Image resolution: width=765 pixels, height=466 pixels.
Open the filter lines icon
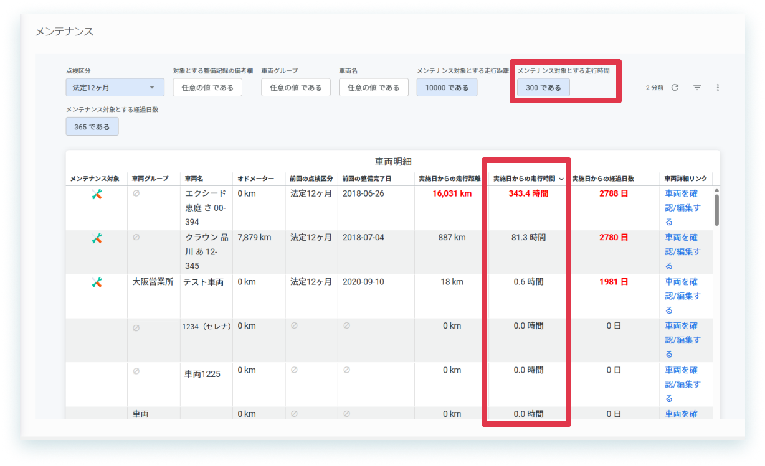click(697, 88)
